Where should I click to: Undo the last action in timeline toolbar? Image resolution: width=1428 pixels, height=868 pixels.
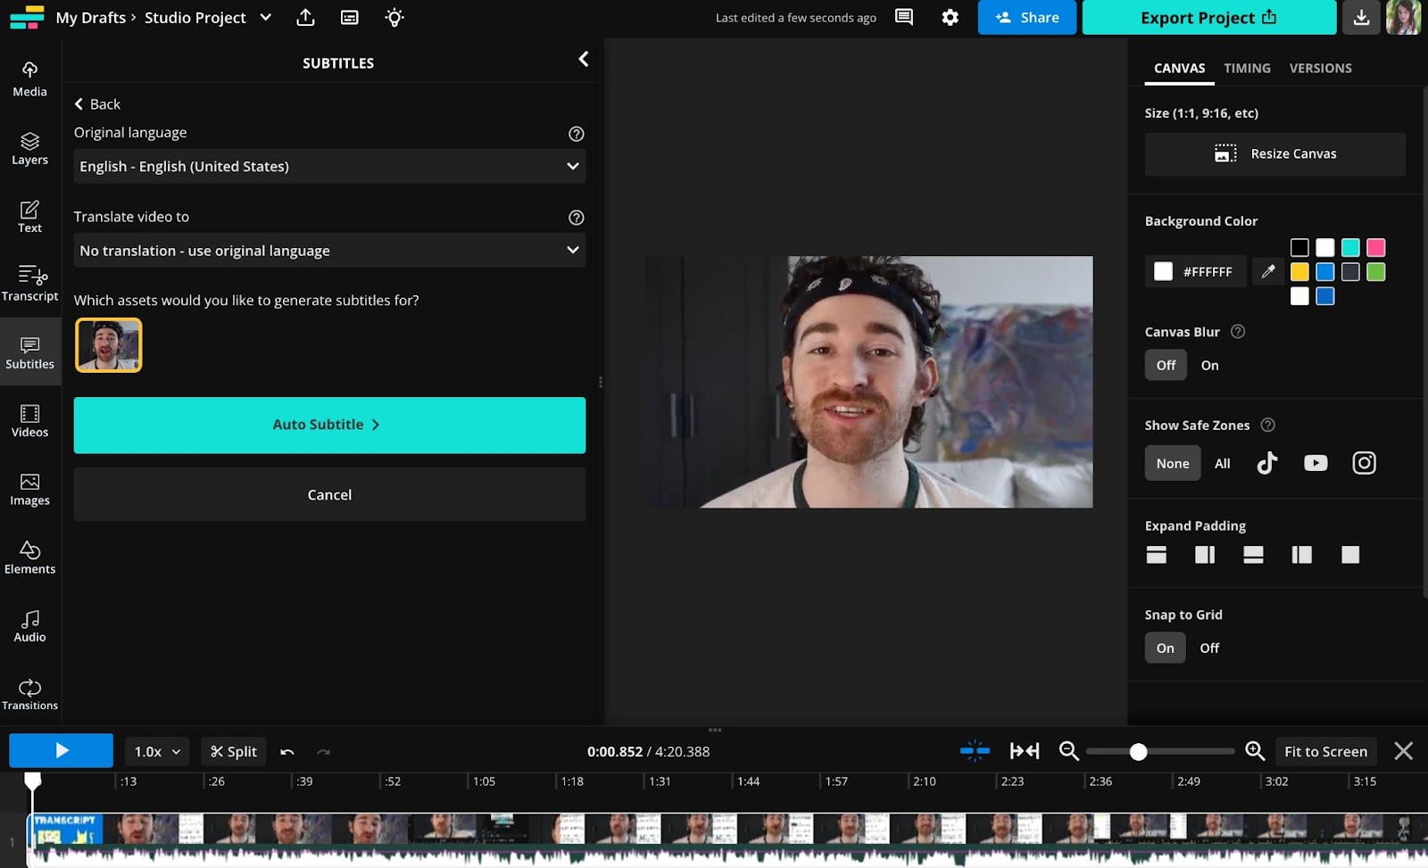pos(287,752)
